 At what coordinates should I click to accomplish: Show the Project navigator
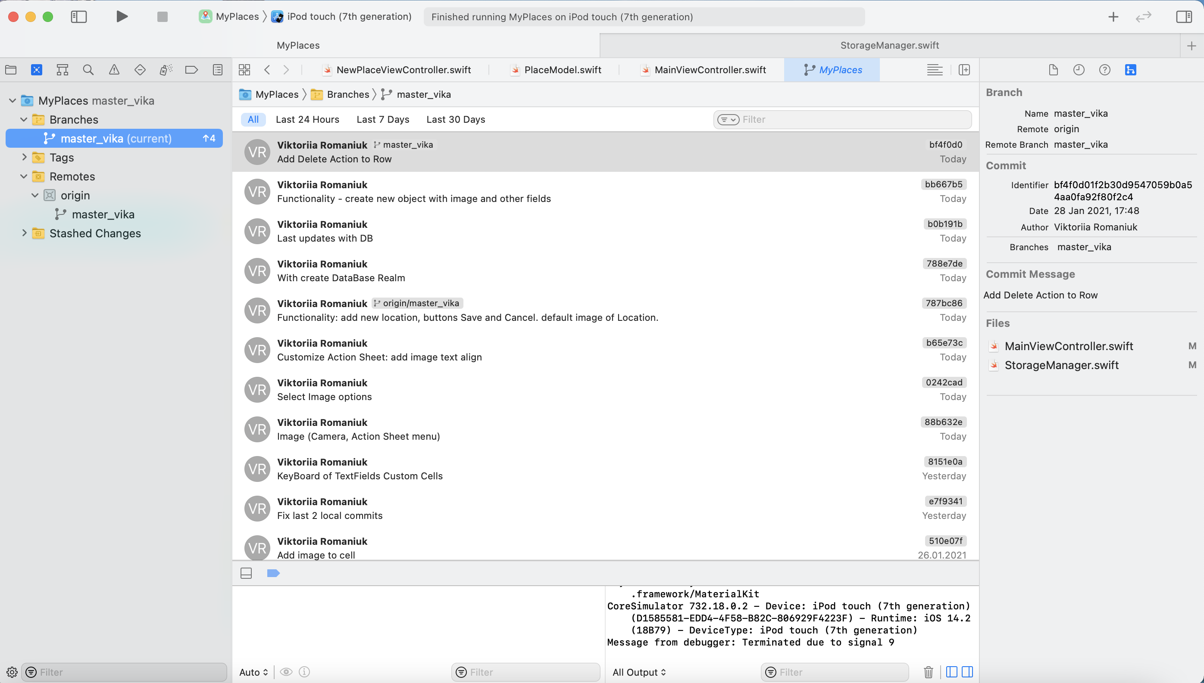[x=11, y=70]
